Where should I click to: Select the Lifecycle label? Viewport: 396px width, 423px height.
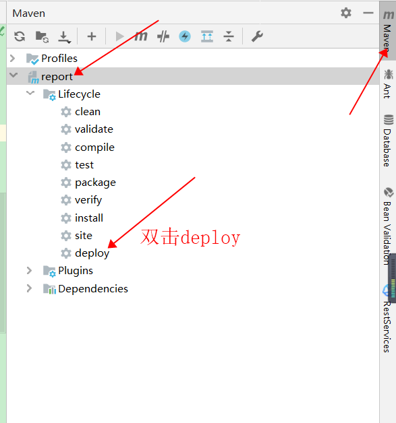79,94
